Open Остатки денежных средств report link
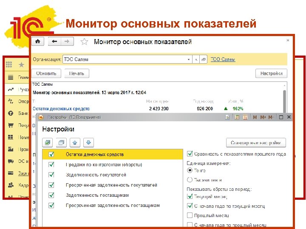This screenshot has width=306, height=229. [x=61, y=109]
